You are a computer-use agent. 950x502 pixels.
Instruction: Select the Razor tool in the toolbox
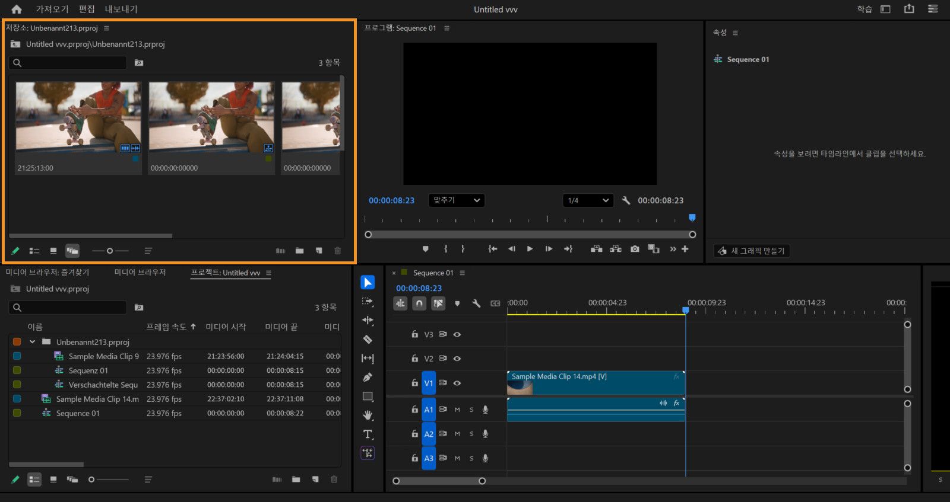pyautogui.click(x=368, y=340)
